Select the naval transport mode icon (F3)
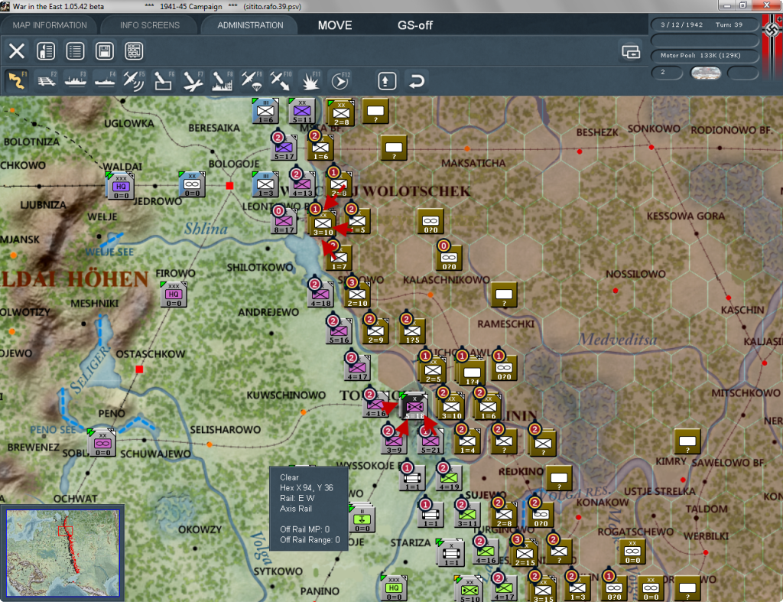 point(76,80)
